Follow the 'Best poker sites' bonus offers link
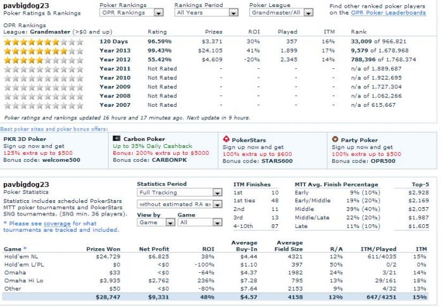 tap(47, 128)
